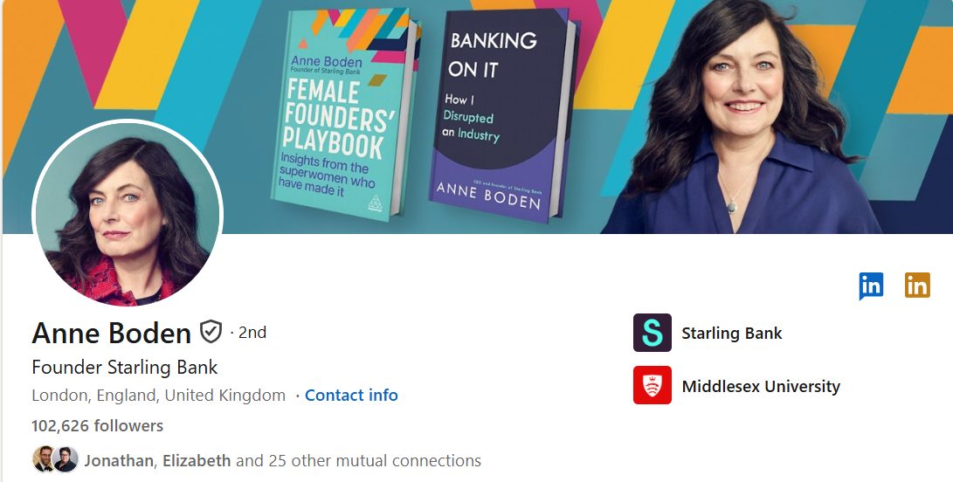Click the blue LinkedIn speech-bubble icon
This screenshot has width=953, height=482.
point(870,286)
